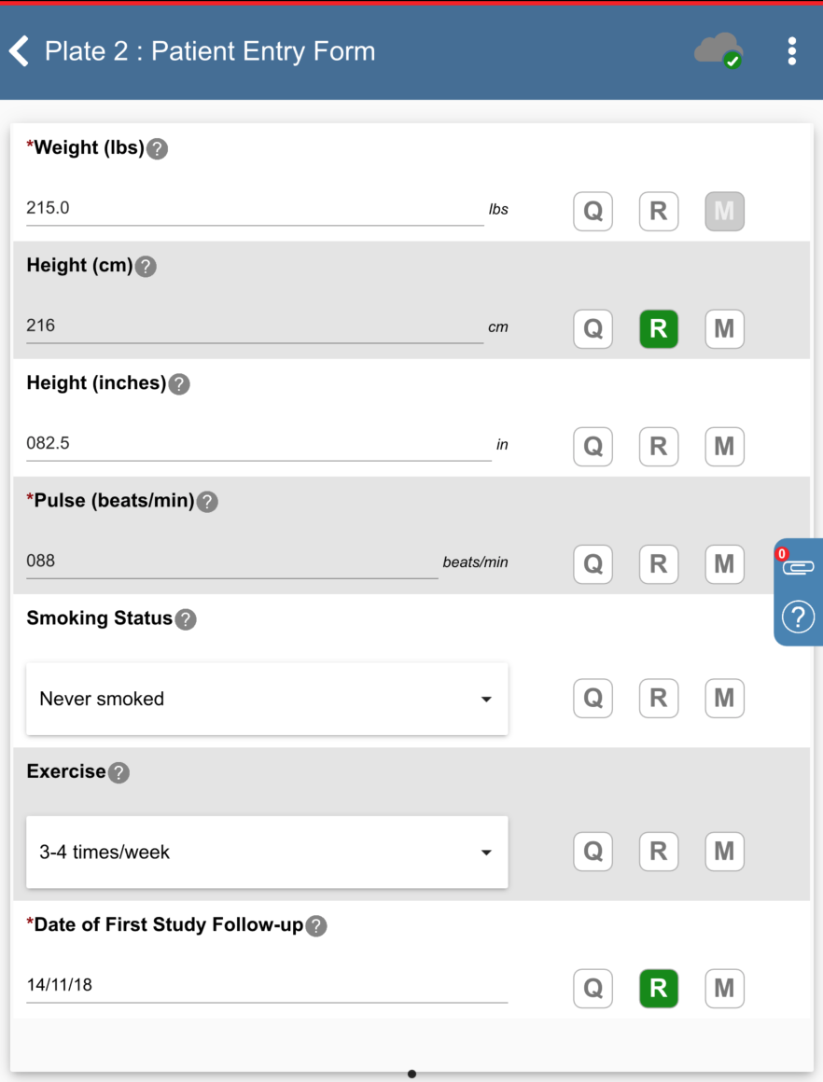
Task: Go back using the header arrow
Action: click(20, 50)
